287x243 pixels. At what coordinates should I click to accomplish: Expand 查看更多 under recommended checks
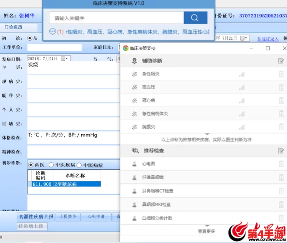point(206,231)
